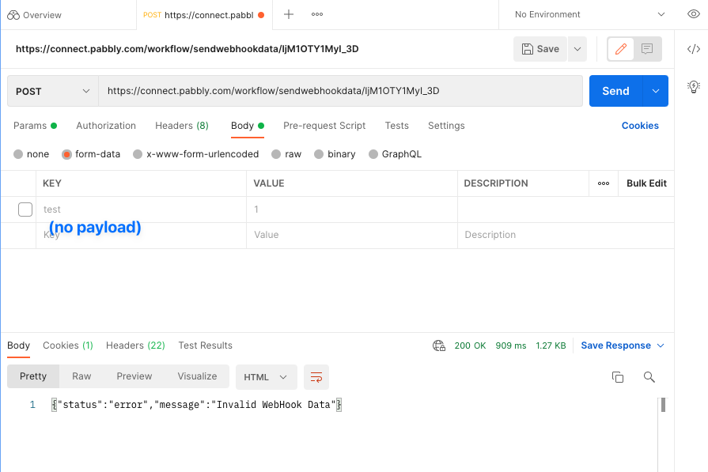Switch to Preview response view

(134, 376)
